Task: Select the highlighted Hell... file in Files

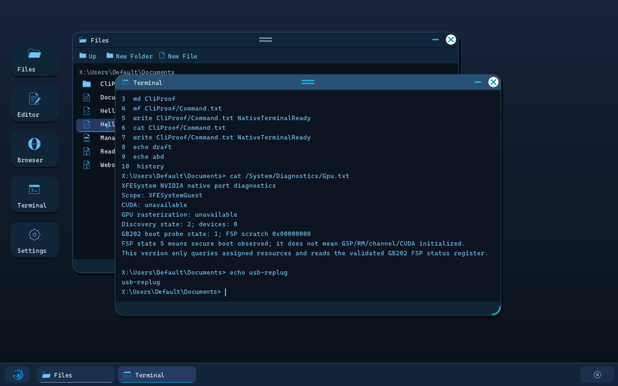Action: click(x=96, y=124)
